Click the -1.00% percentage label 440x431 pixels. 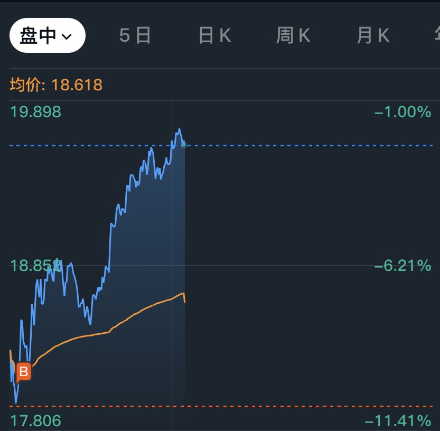(402, 112)
